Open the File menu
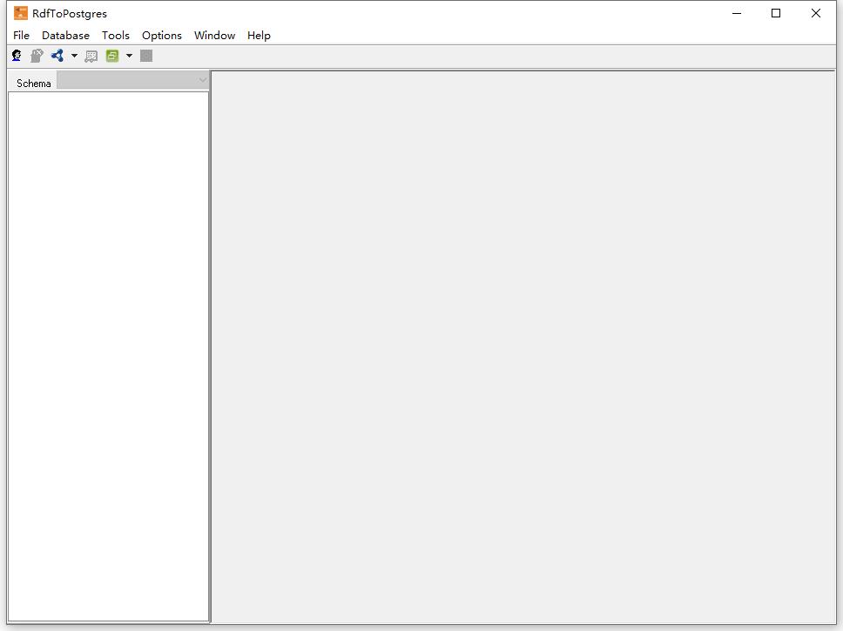Viewport: 843px width, 631px height. click(x=22, y=35)
